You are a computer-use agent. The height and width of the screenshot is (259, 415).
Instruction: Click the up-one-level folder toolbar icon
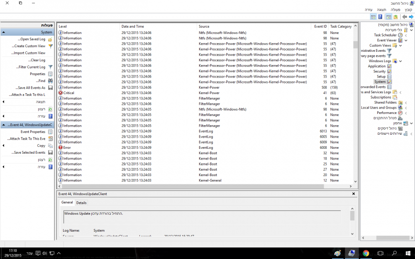pos(395,17)
